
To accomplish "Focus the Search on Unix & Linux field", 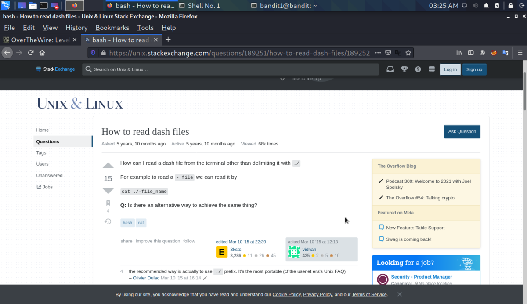I will coord(231,69).
